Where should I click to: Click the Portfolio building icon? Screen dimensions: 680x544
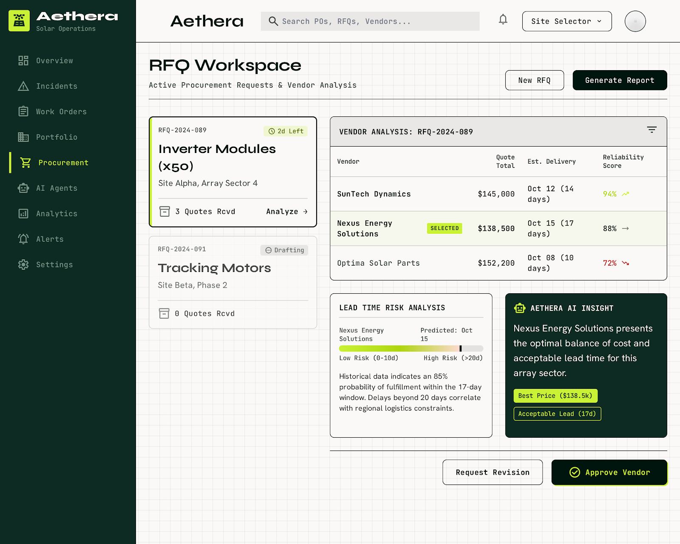pyautogui.click(x=23, y=137)
